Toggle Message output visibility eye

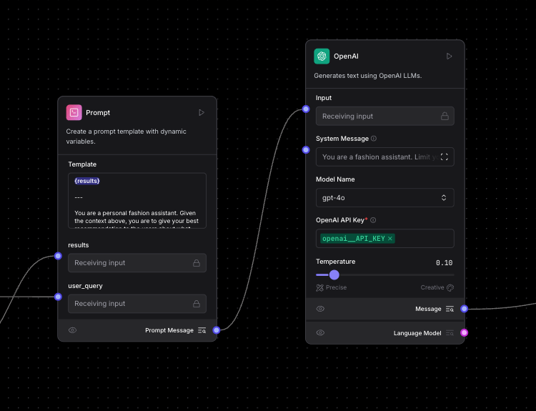click(320, 309)
